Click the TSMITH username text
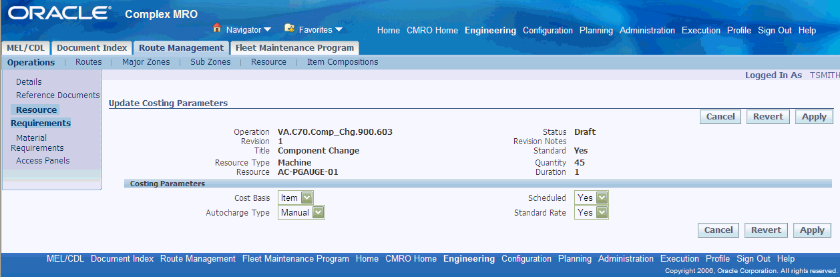The image size is (840, 277). tap(825, 75)
